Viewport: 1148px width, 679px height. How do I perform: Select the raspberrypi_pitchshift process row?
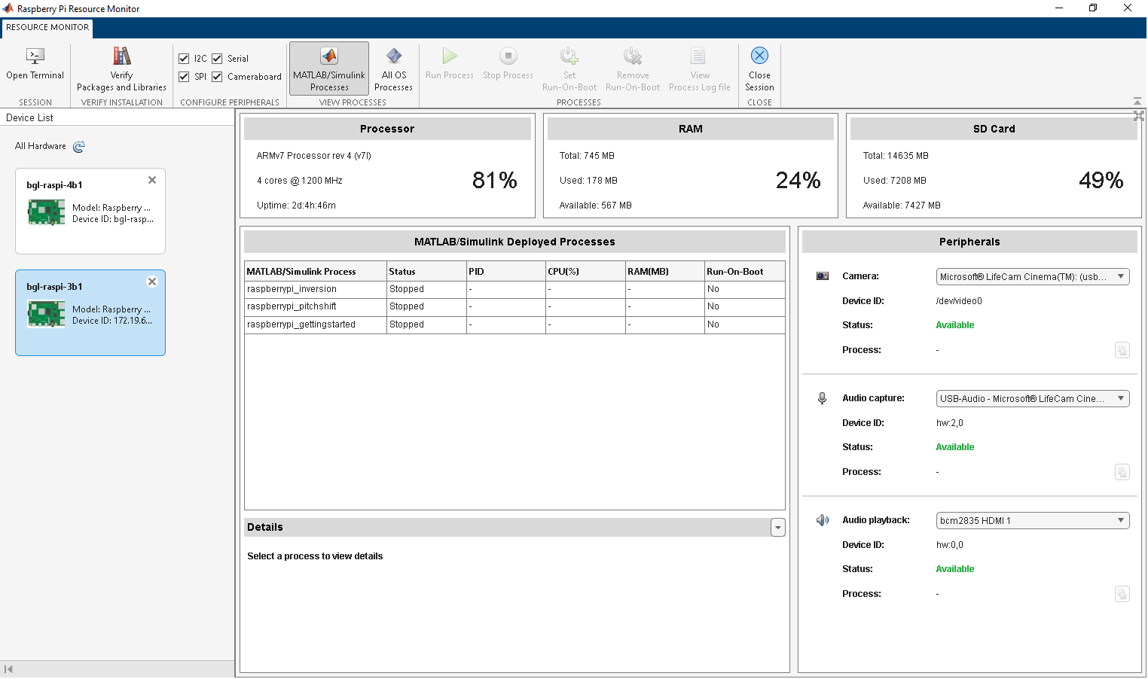316,307
